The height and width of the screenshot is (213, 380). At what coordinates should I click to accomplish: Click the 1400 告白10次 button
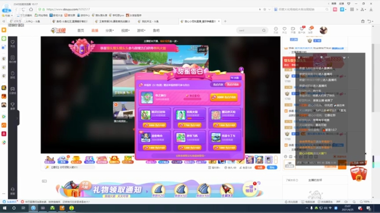pyautogui.click(x=154, y=148)
